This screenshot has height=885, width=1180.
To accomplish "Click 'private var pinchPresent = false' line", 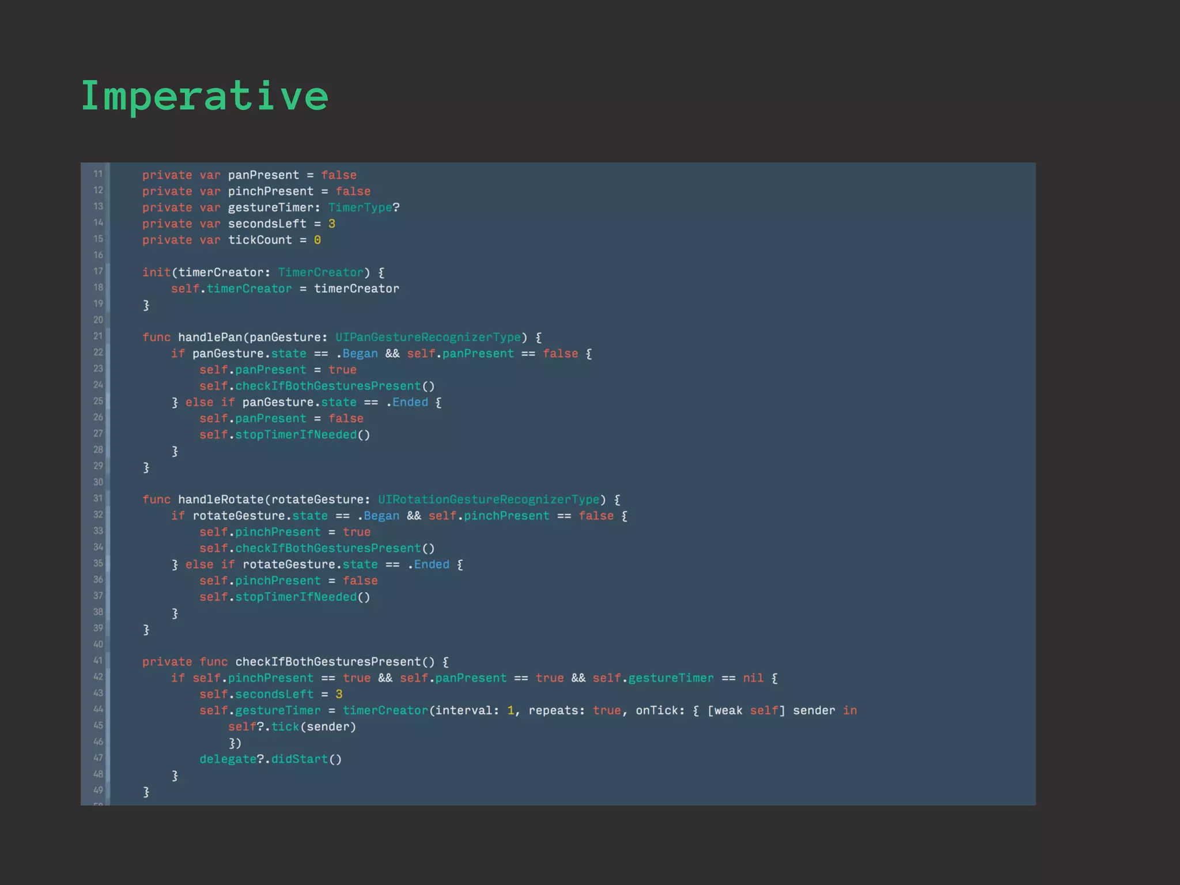I will point(256,191).
